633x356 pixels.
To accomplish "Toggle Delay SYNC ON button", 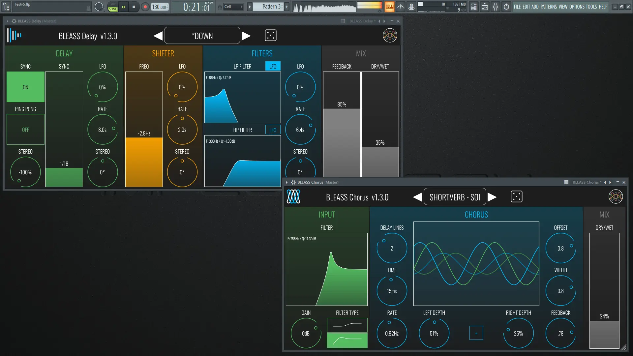I will click(25, 87).
